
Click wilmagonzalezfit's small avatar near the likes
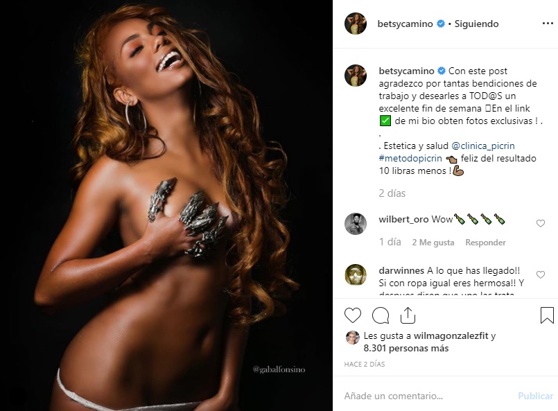[x=351, y=337]
